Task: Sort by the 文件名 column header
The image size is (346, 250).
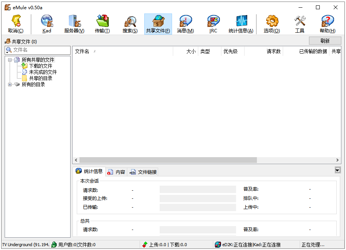Action: pyautogui.click(x=123, y=51)
